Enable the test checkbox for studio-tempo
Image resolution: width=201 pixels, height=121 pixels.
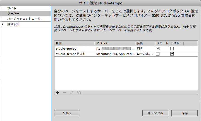[172, 49]
